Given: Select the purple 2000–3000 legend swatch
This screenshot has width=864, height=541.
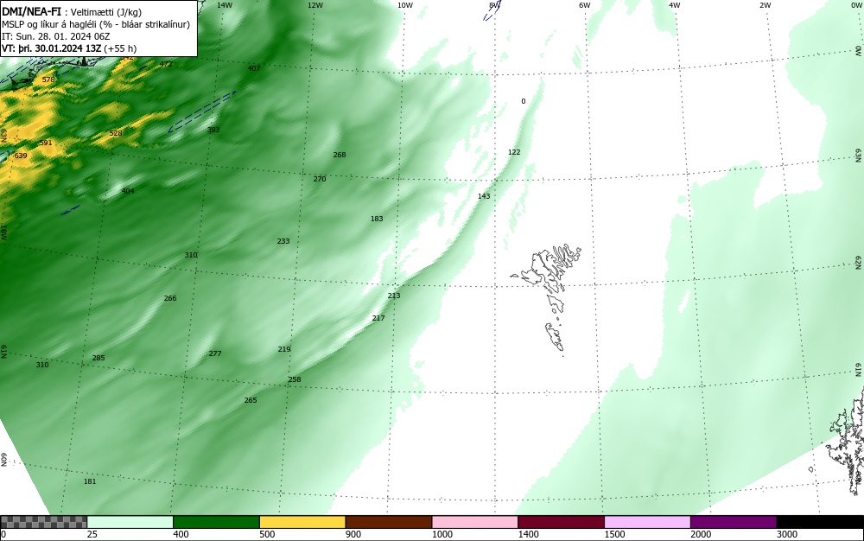Looking at the screenshot, I should tap(734, 522).
